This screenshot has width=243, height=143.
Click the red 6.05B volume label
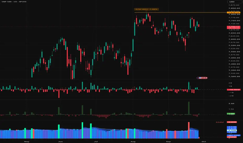[232, 122]
